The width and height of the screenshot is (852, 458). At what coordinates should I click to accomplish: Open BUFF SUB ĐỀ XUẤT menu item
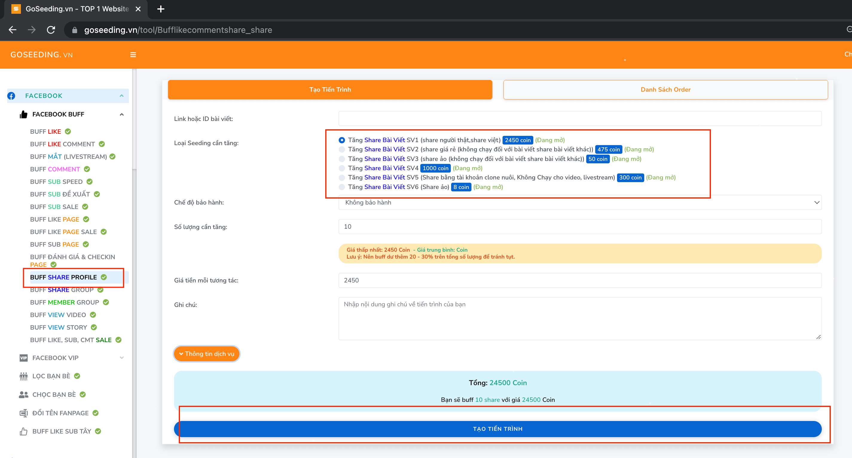pos(60,194)
